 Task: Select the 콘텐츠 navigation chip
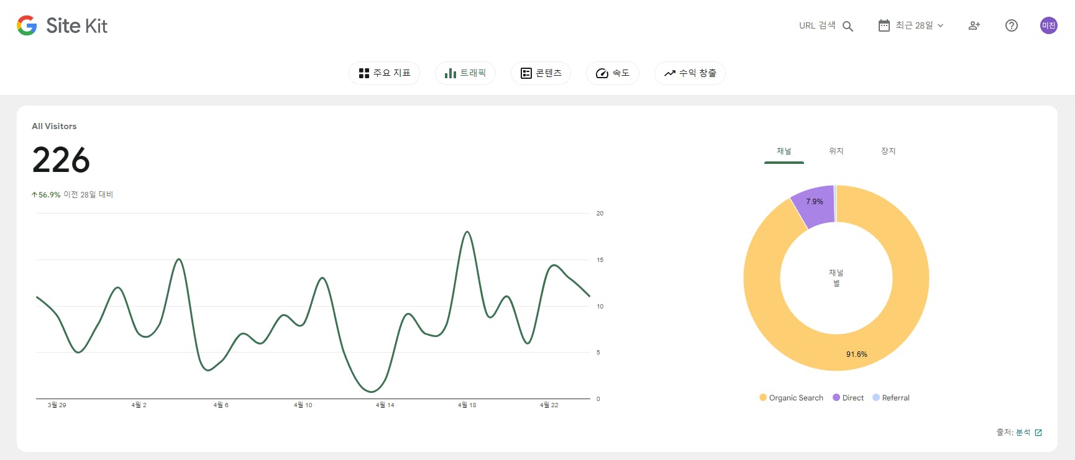[541, 73]
